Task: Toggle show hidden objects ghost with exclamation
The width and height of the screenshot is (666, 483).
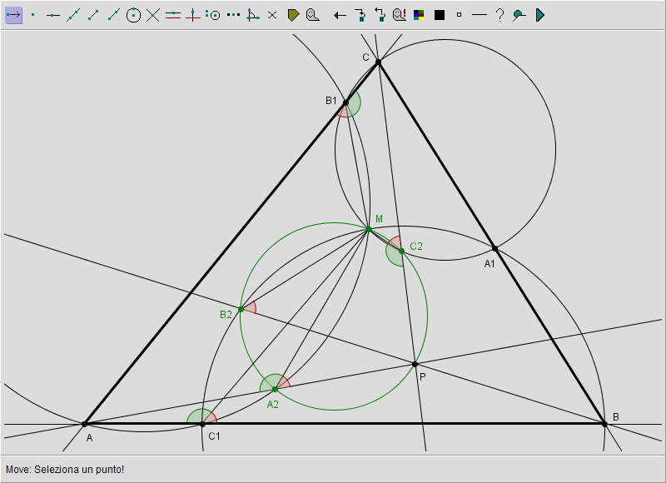Action: pos(400,15)
